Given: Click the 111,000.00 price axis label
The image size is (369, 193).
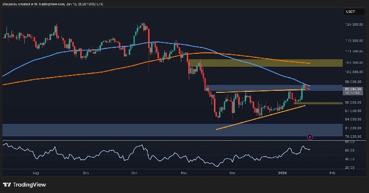Looking at the screenshot, I should coord(354,51).
